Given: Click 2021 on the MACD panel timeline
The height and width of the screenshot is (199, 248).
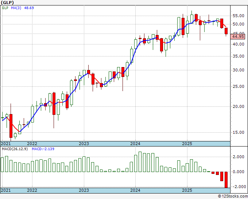Looking at the screenshot, I should point(6,190).
